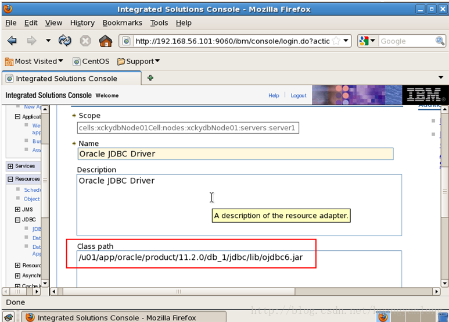This screenshot has width=449, height=322.
Task: Open the History menu
Action: click(82, 23)
